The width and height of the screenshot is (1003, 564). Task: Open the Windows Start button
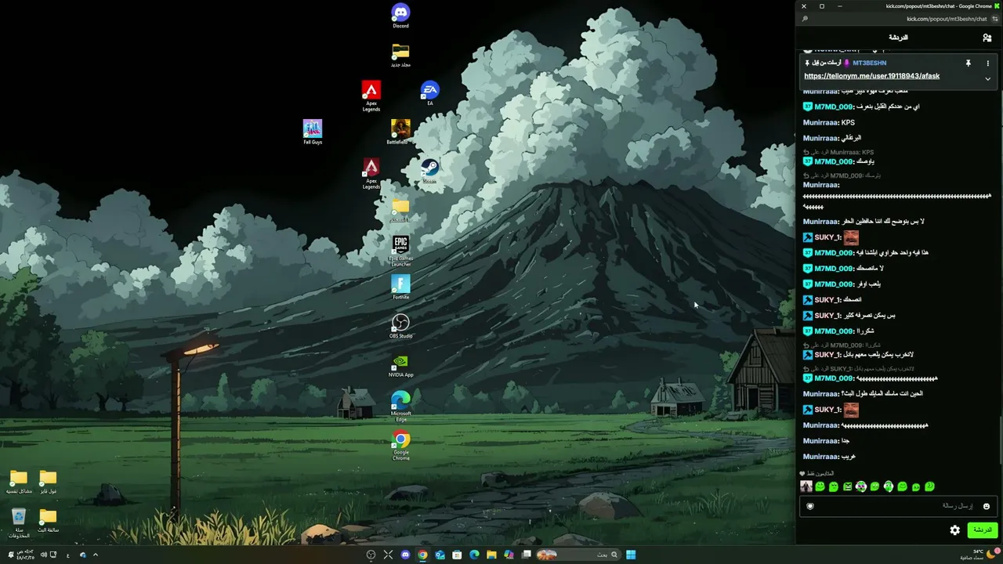pos(631,555)
